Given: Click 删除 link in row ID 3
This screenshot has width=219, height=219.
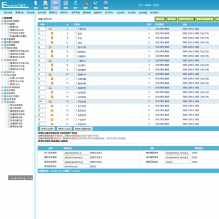Looking at the screenshot, I should coord(167,38).
